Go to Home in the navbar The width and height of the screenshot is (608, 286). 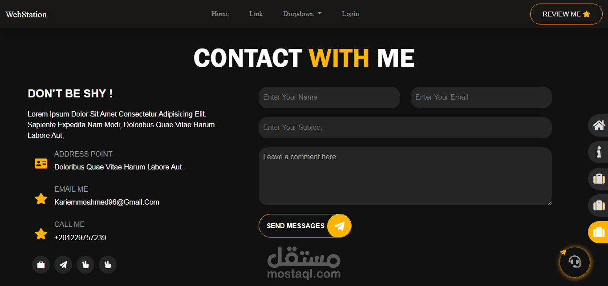(x=220, y=14)
